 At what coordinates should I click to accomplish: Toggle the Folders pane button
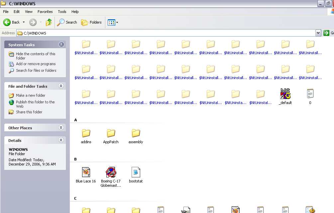pos(91,22)
